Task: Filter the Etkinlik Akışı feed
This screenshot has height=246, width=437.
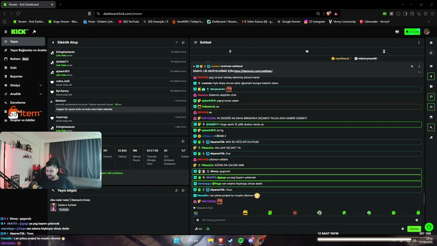Action: (x=177, y=42)
